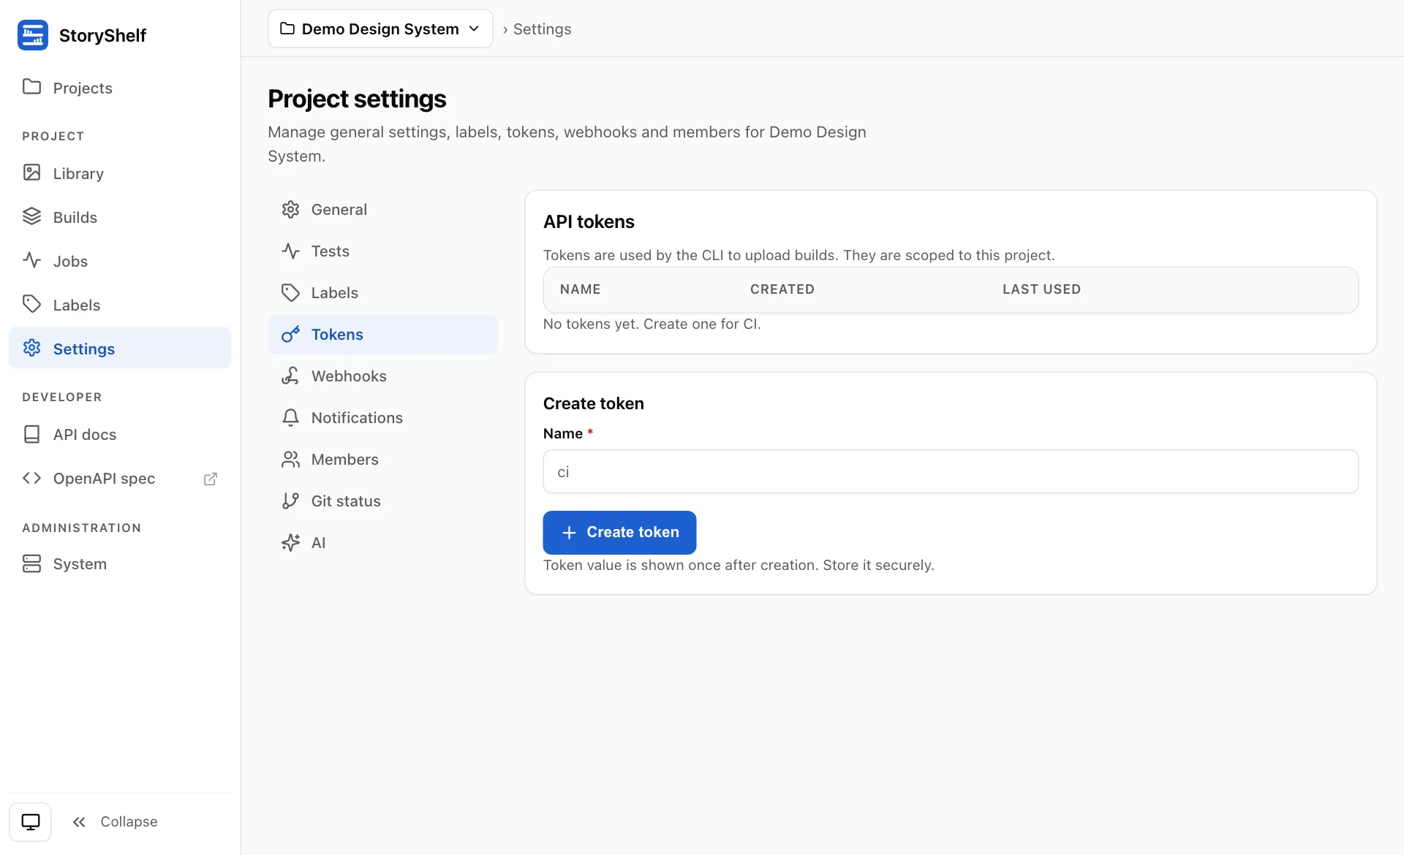Screen dimensions: 1404x855
Task: Switch to the General settings tab
Action: 382,209
